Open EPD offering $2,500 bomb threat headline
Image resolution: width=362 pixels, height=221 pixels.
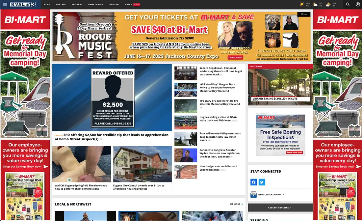point(112,137)
